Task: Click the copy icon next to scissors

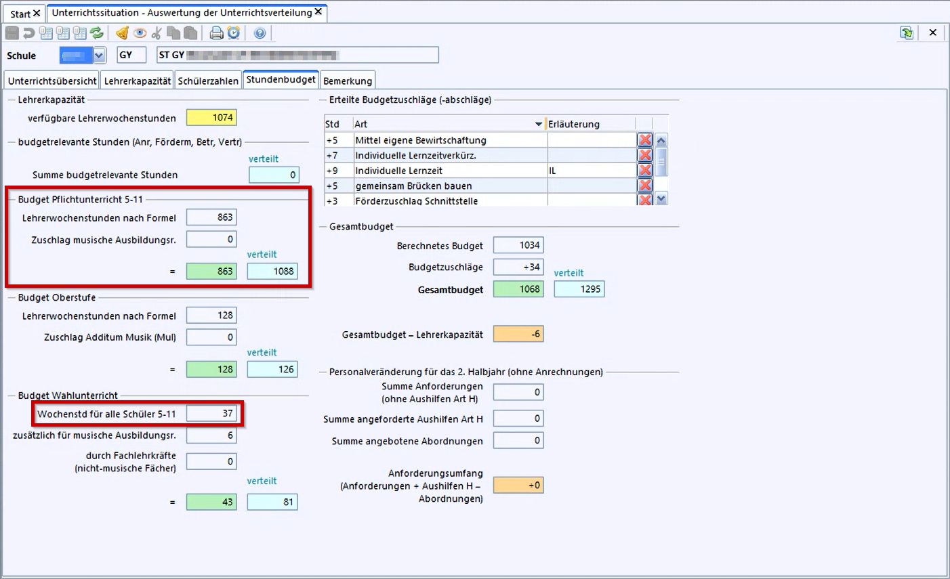Action: pyautogui.click(x=173, y=33)
